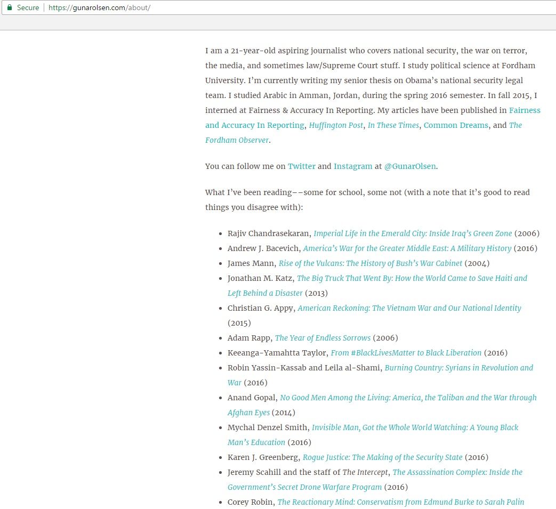Screen dimensions: 556x509
Task: Open the Instagram profile link
Action: [353, 166]
